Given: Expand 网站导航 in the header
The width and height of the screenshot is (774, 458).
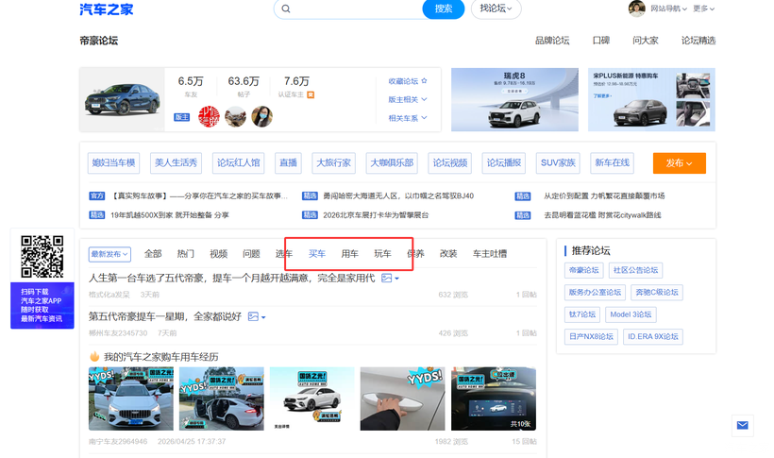Looking at the screenshot, I should coord(668,8).
